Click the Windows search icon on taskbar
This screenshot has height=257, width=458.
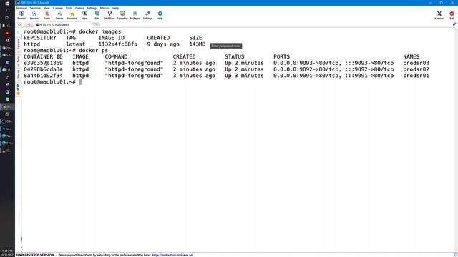coord(7,11)
